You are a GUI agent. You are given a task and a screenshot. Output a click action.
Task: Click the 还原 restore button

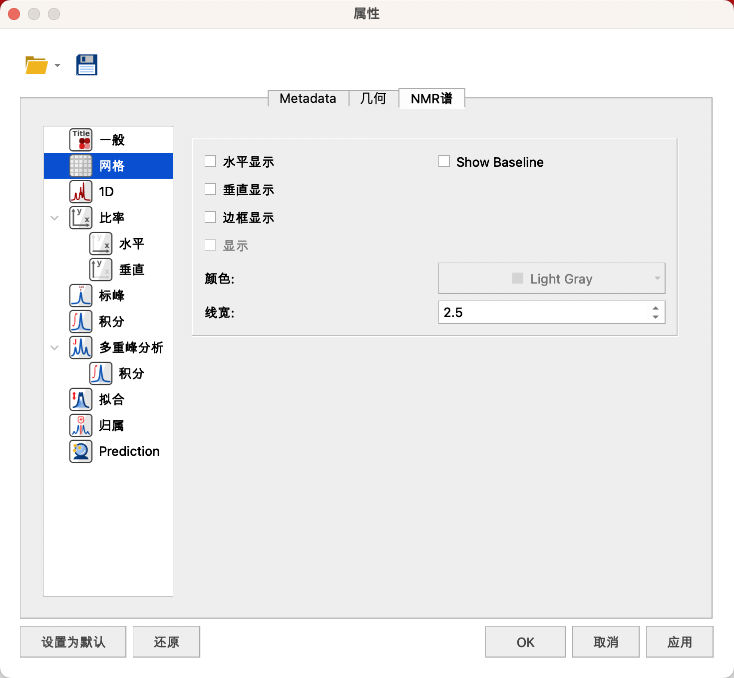tap(166, 642)
